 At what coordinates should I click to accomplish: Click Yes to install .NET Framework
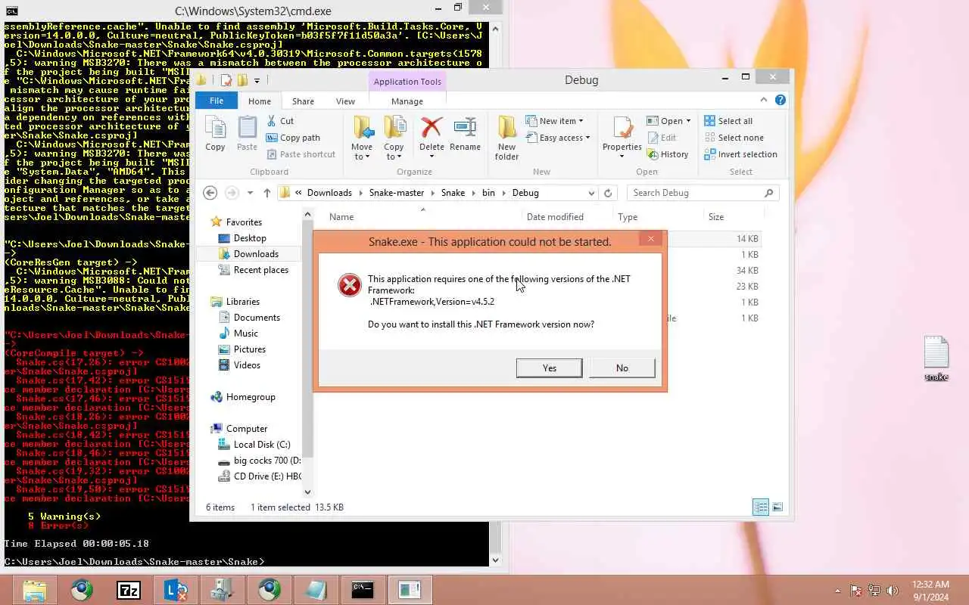(550, 368)
